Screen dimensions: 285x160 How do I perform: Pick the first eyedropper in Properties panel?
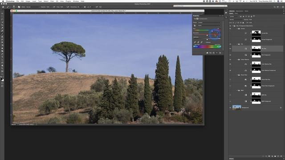click(195, 42)
